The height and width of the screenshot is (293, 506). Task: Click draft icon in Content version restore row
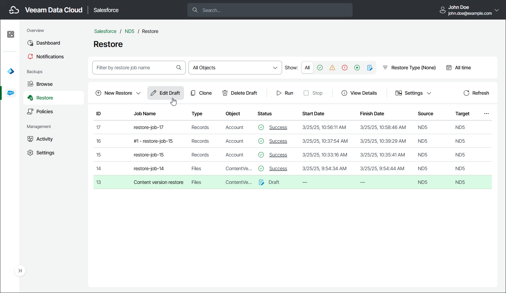(x=261, y=182)
